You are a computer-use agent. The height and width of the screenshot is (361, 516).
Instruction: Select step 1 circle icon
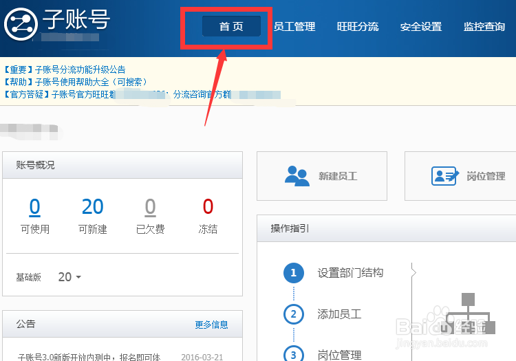[x=294, y=273]
